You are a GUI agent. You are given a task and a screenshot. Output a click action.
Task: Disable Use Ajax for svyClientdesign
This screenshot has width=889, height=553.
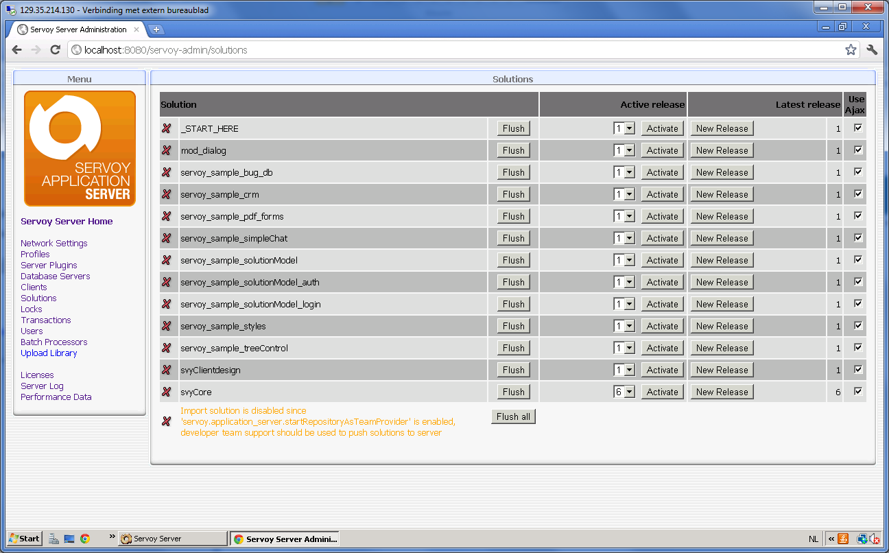(857, 369)
